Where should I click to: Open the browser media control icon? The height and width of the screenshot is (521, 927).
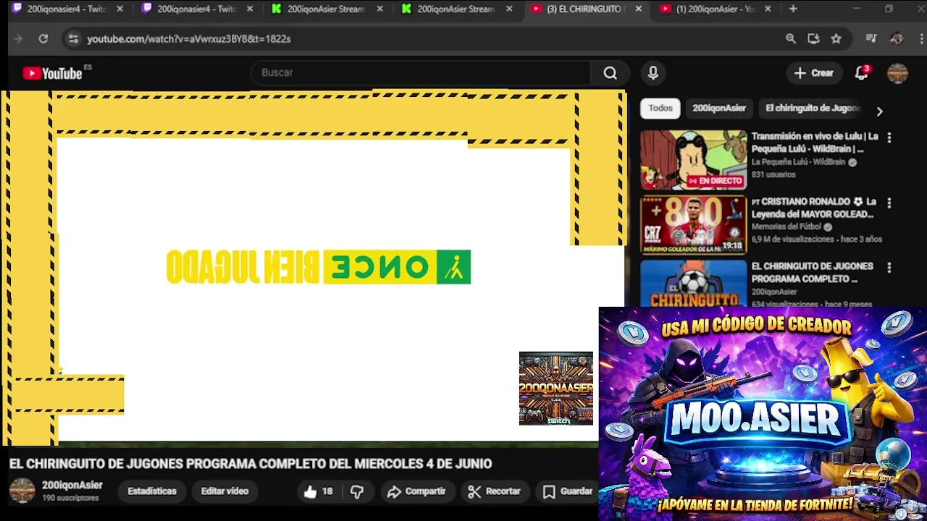pyautogui.click(x=871, y=39)
